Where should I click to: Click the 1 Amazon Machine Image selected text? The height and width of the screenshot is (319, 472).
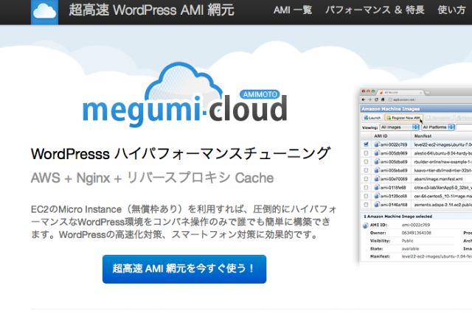pos(398,216)
